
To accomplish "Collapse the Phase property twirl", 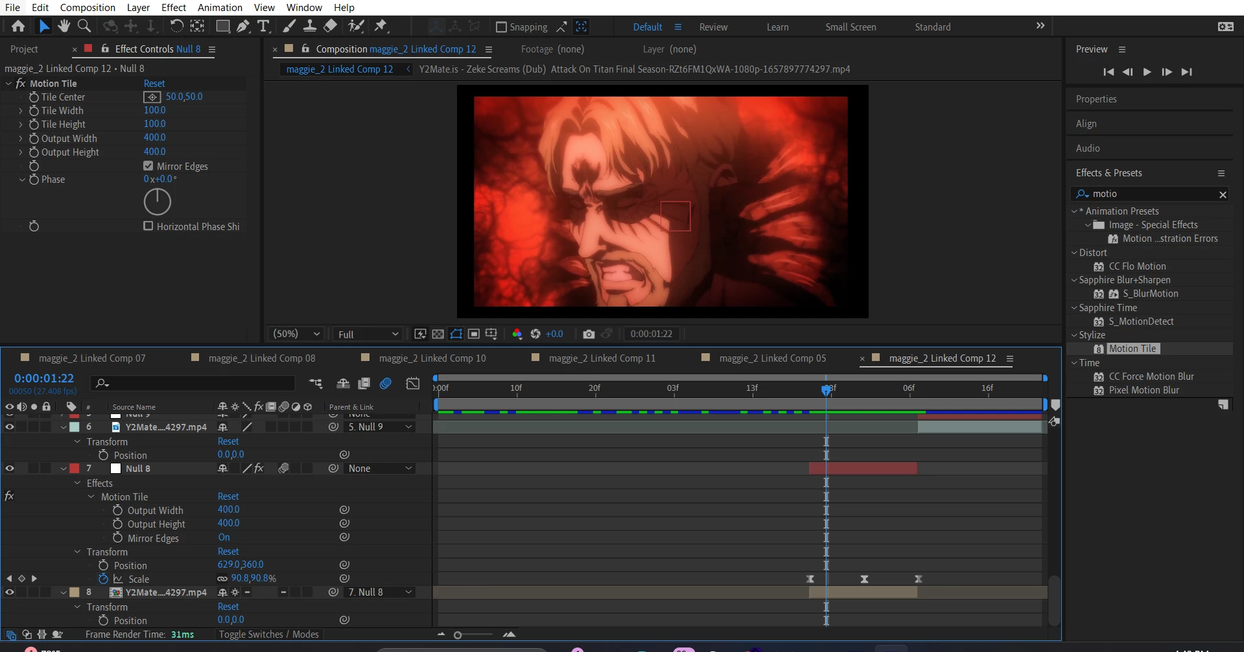I will coord(22,180).
